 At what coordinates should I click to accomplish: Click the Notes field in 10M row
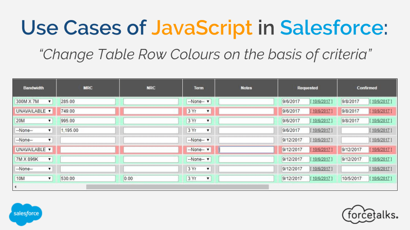pos(246,178)
